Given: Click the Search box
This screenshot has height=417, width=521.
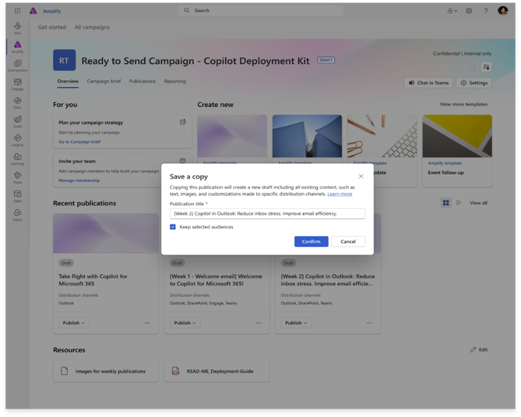Looking at the screenshot, I should pos(260,10).
